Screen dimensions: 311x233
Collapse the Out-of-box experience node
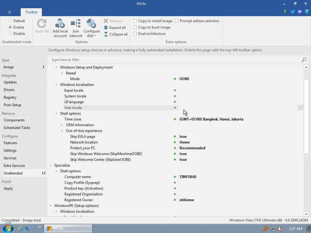click(62, 131)
